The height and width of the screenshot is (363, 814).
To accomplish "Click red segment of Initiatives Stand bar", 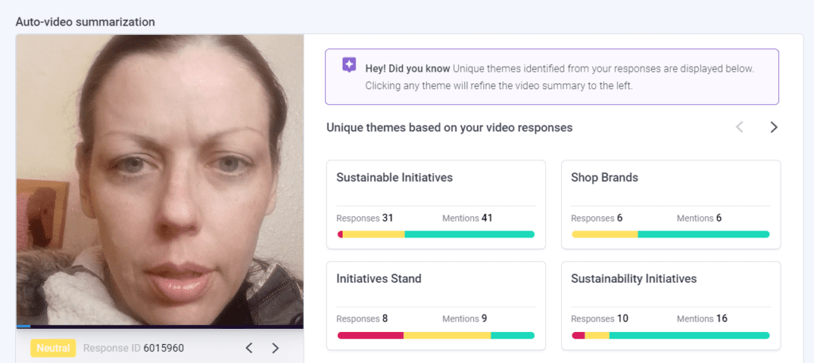I will click(x=370, y=335).
